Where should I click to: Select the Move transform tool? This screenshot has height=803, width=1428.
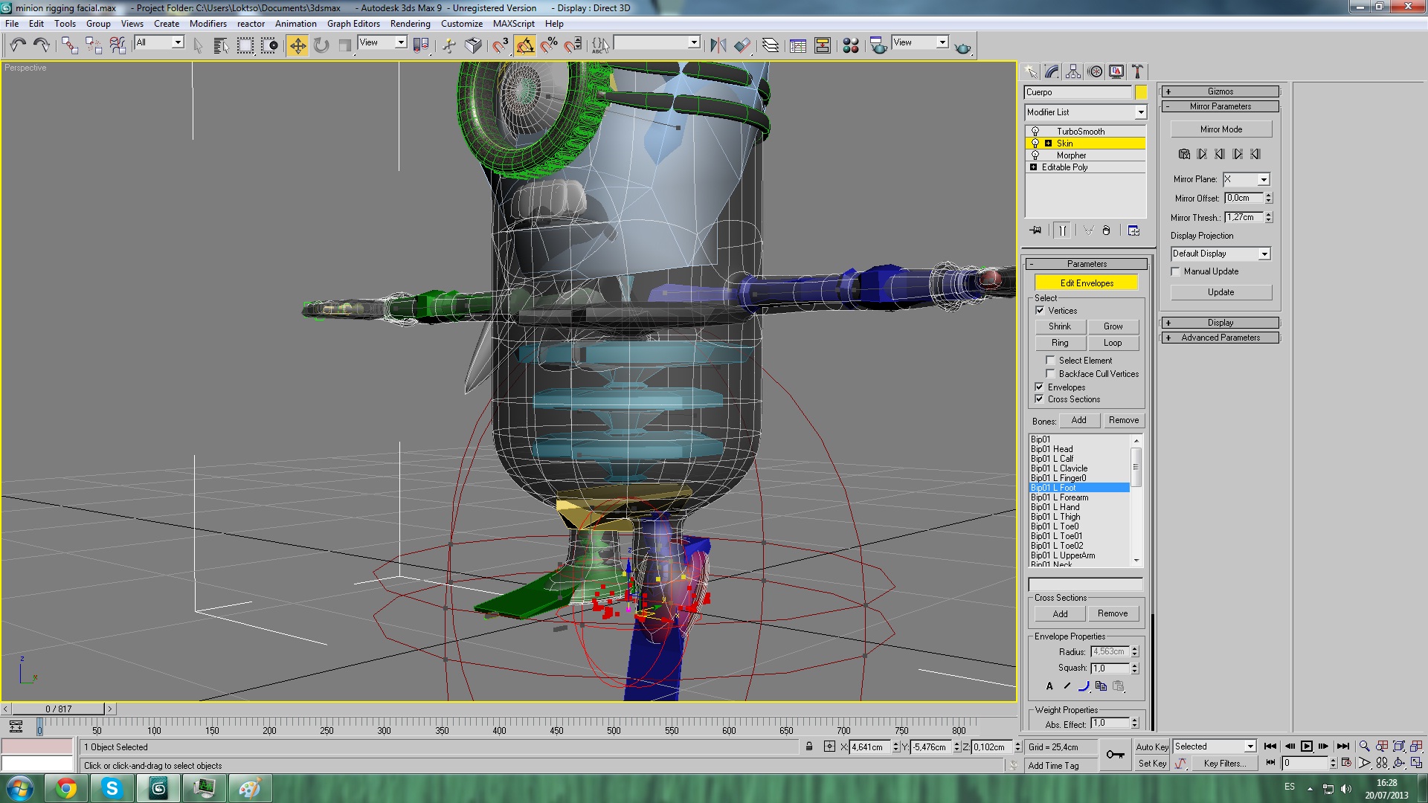[297, 46]
